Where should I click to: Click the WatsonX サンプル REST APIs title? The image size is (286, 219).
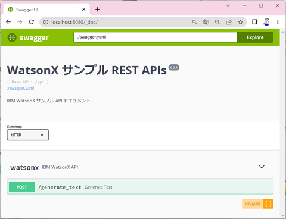pos(86,70)
